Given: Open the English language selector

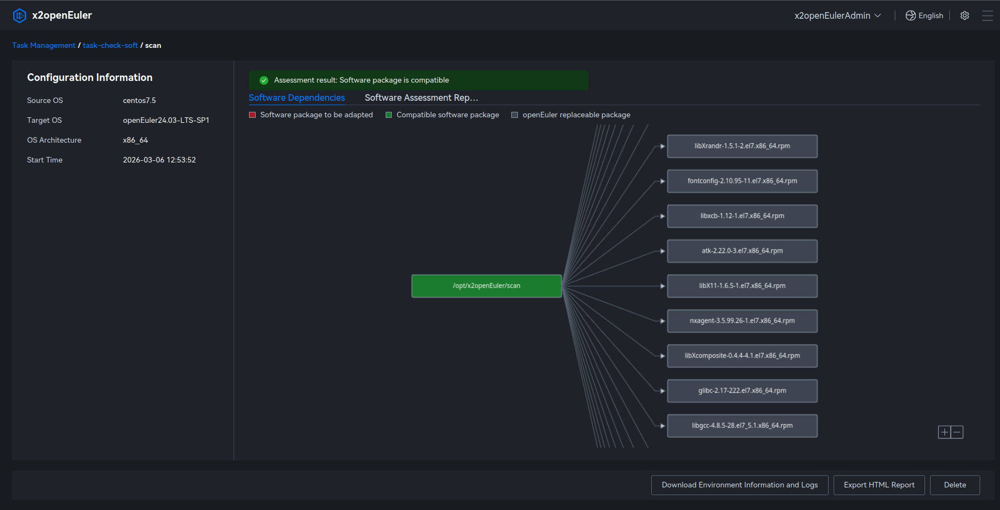Looking at the screenshot, I should coord(930,15).
